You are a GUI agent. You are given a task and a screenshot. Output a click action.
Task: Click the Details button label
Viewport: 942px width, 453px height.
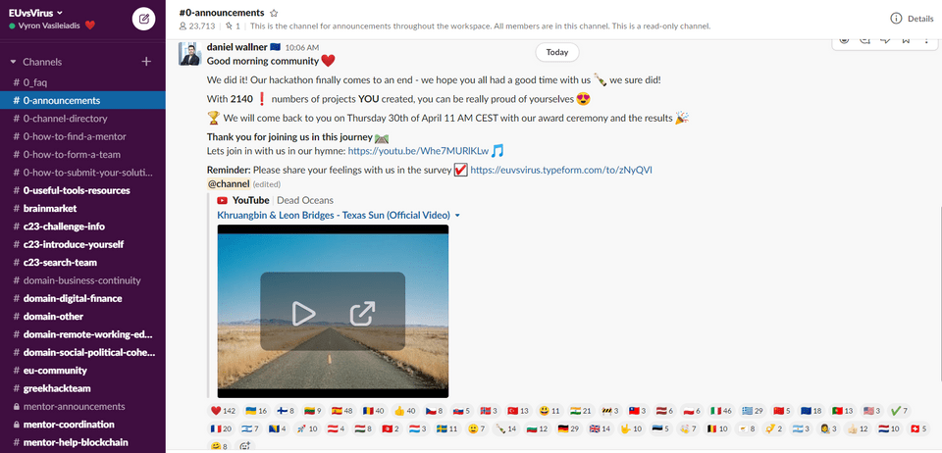pyautogui.click(x=920, y=19)
